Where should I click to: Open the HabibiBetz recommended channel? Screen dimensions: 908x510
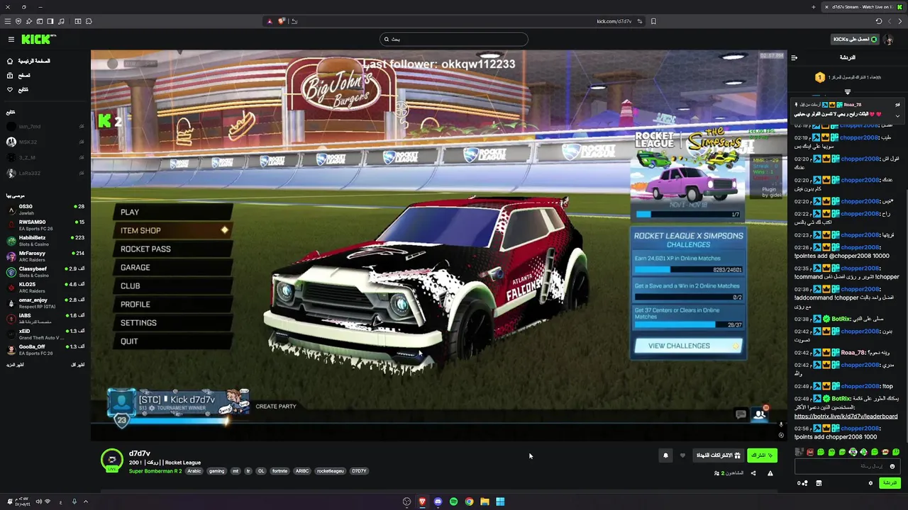pyautogui.click(x=45, y=241)
